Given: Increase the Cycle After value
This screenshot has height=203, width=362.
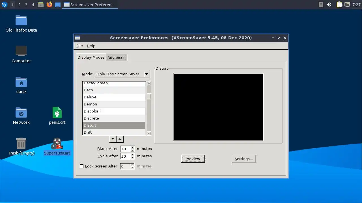Looking at the screenshot, I should 132,155.
